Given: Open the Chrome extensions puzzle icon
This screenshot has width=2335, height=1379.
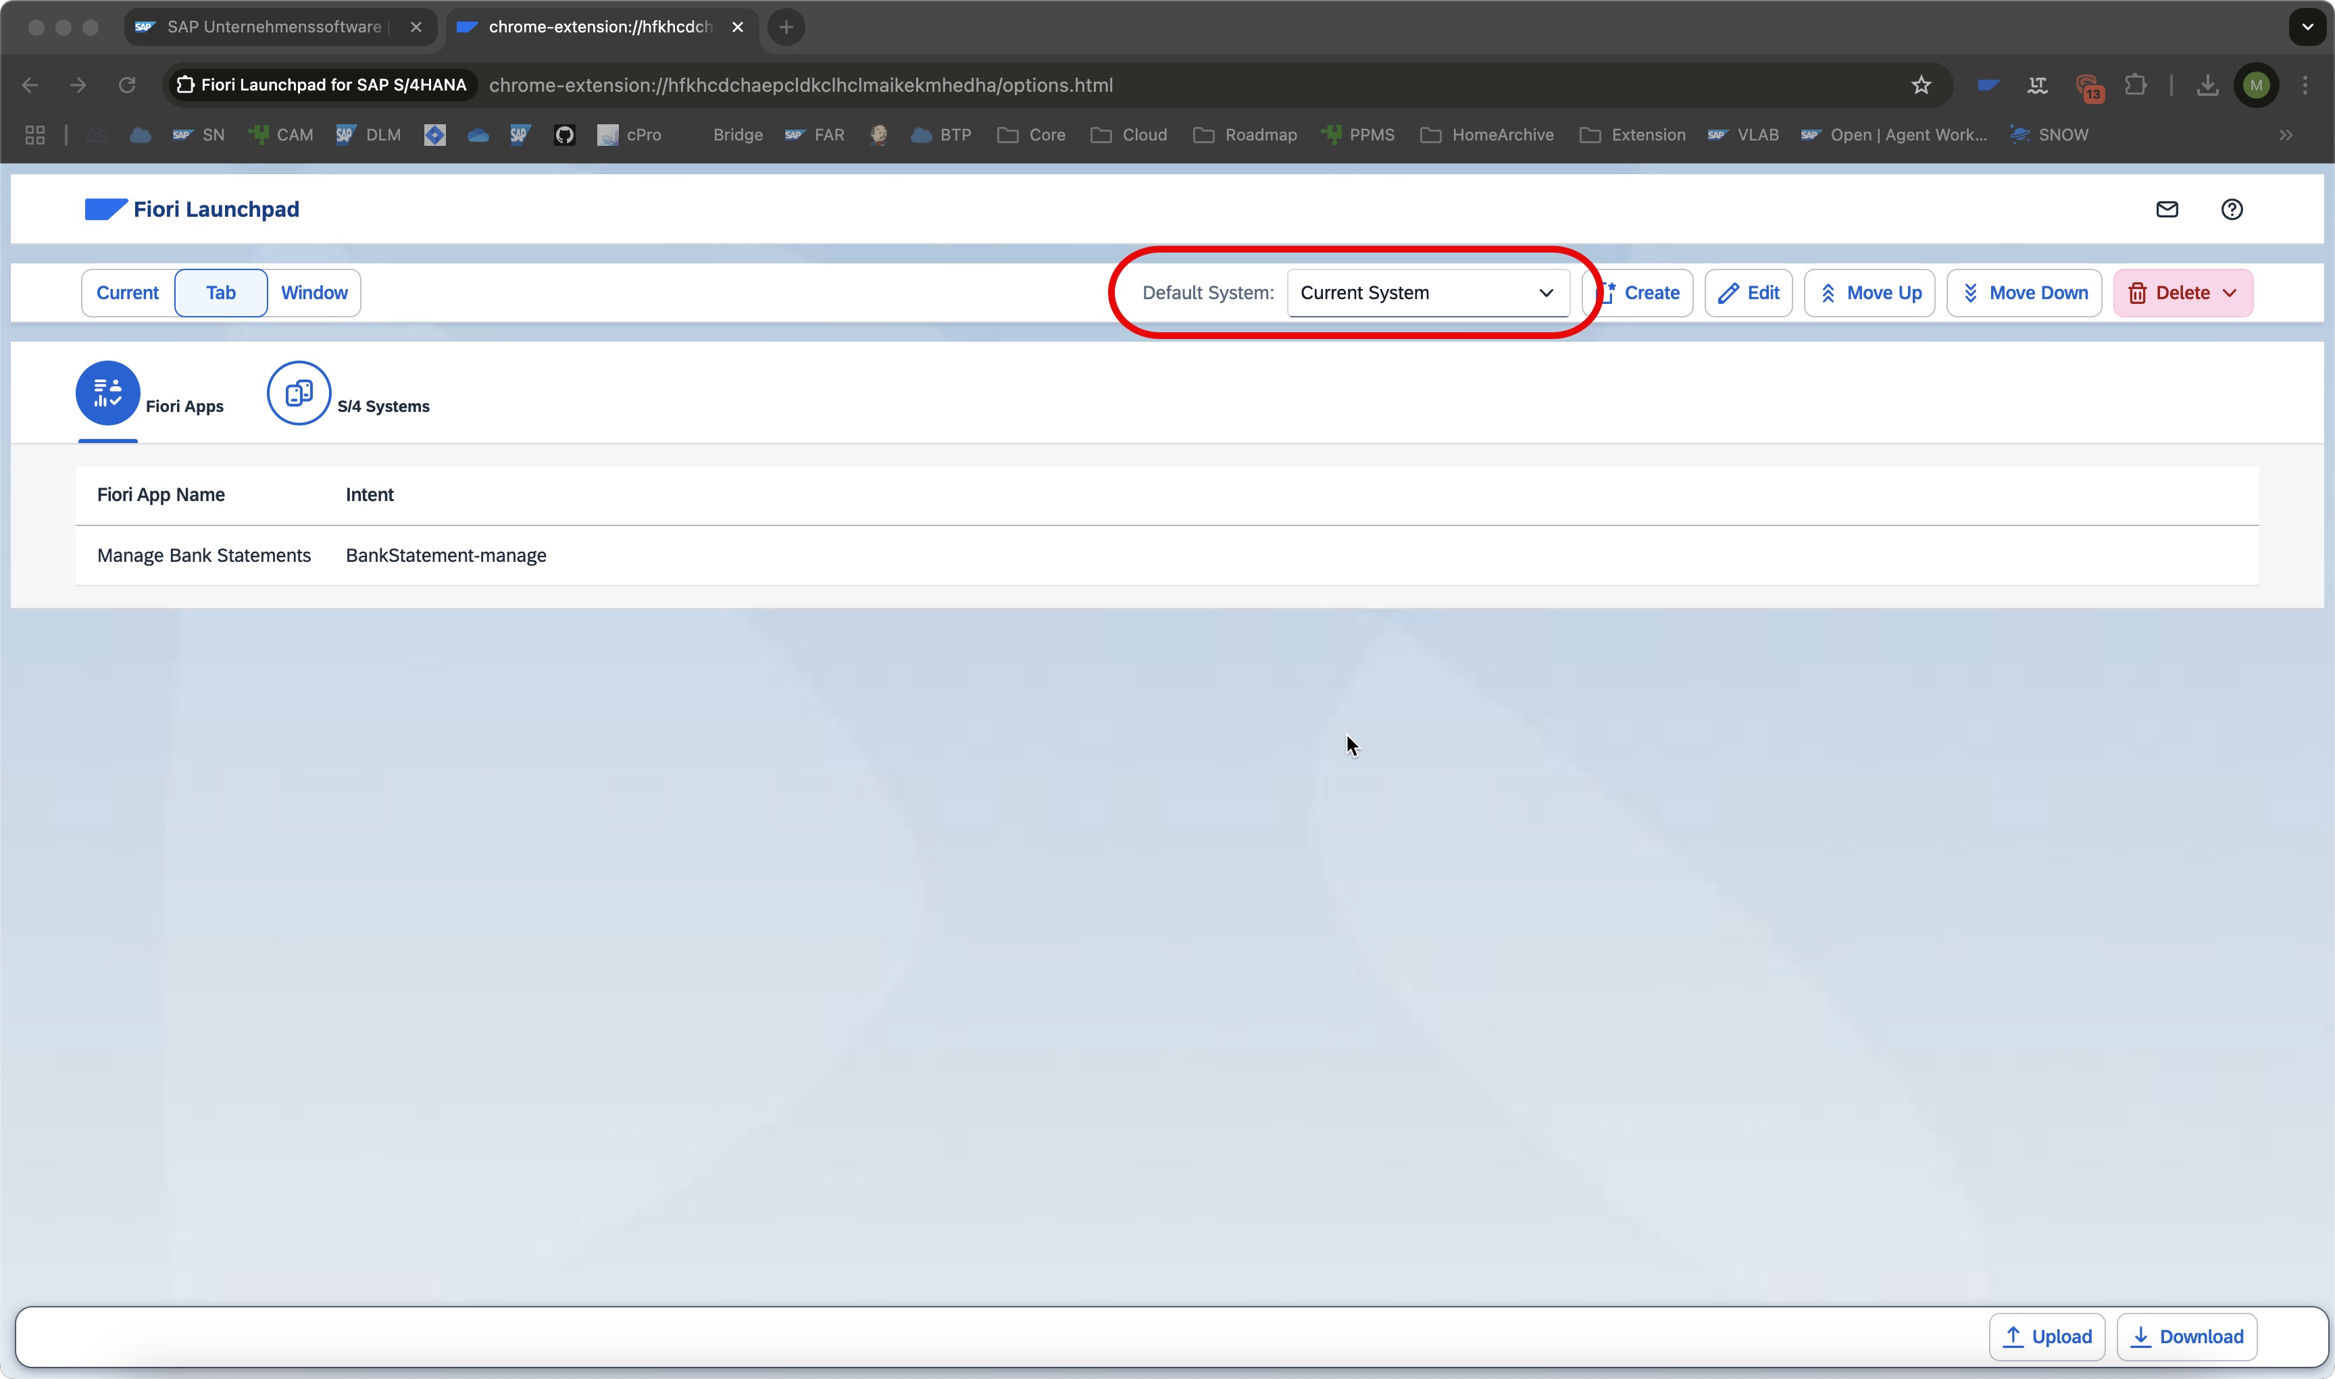Looking at the screenshot, I should click(x=2136, y=86).
